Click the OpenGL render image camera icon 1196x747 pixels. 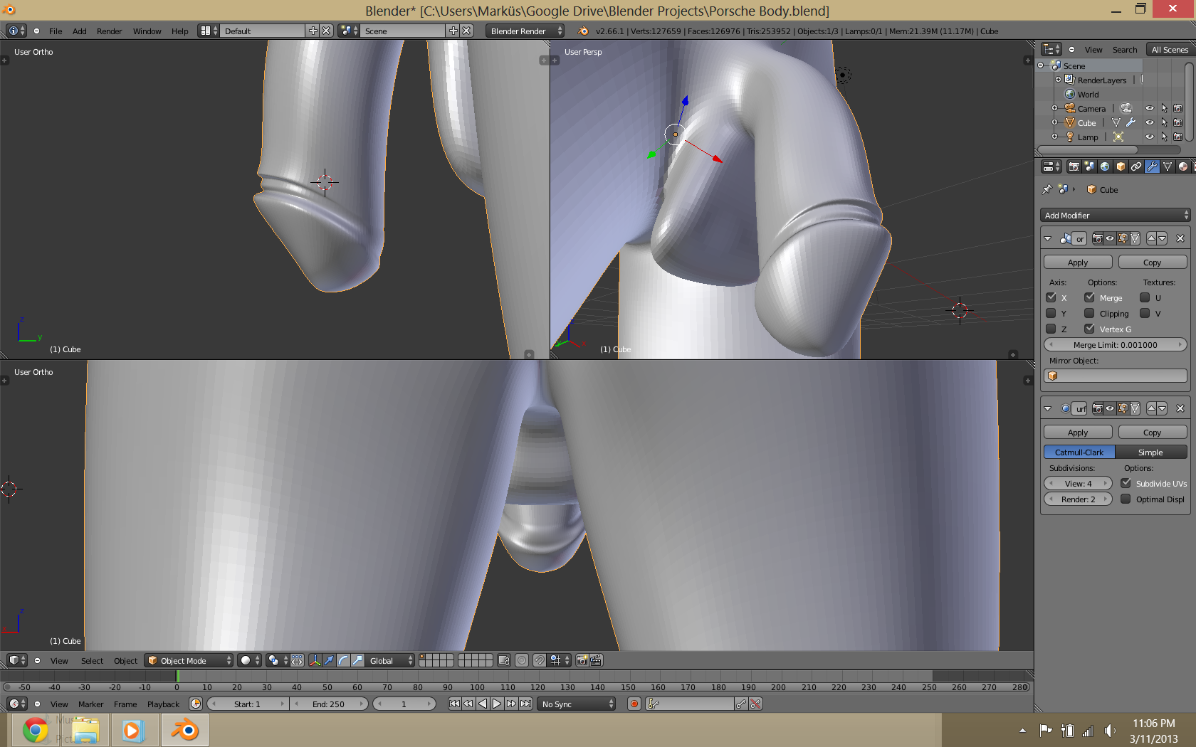(582, 661)
